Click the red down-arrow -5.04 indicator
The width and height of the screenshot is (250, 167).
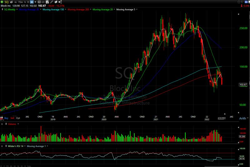[x=245, y=6]
